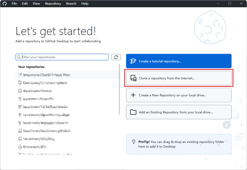Click the ProTip lightbulb icon
Image resolution: width=247 pixels, height=170 pixels.
click(x=134, y=142)
